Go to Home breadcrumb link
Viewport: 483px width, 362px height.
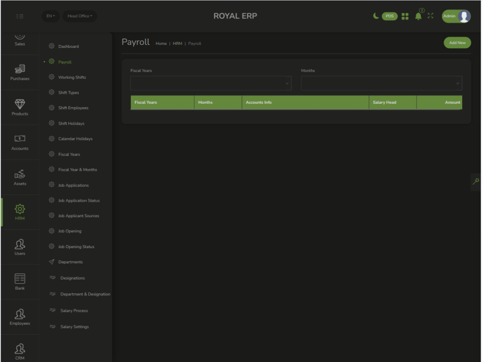[x=162, y=44]
